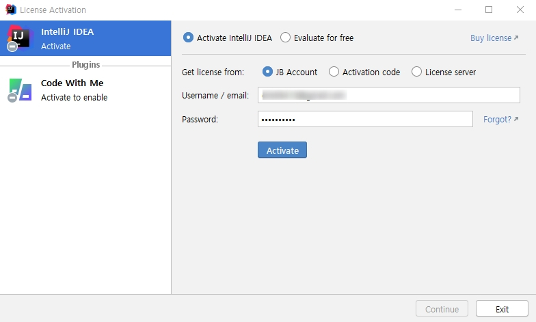The image size is (536, 322).
Task: Minimize the License Activation window
Action: 458,10
